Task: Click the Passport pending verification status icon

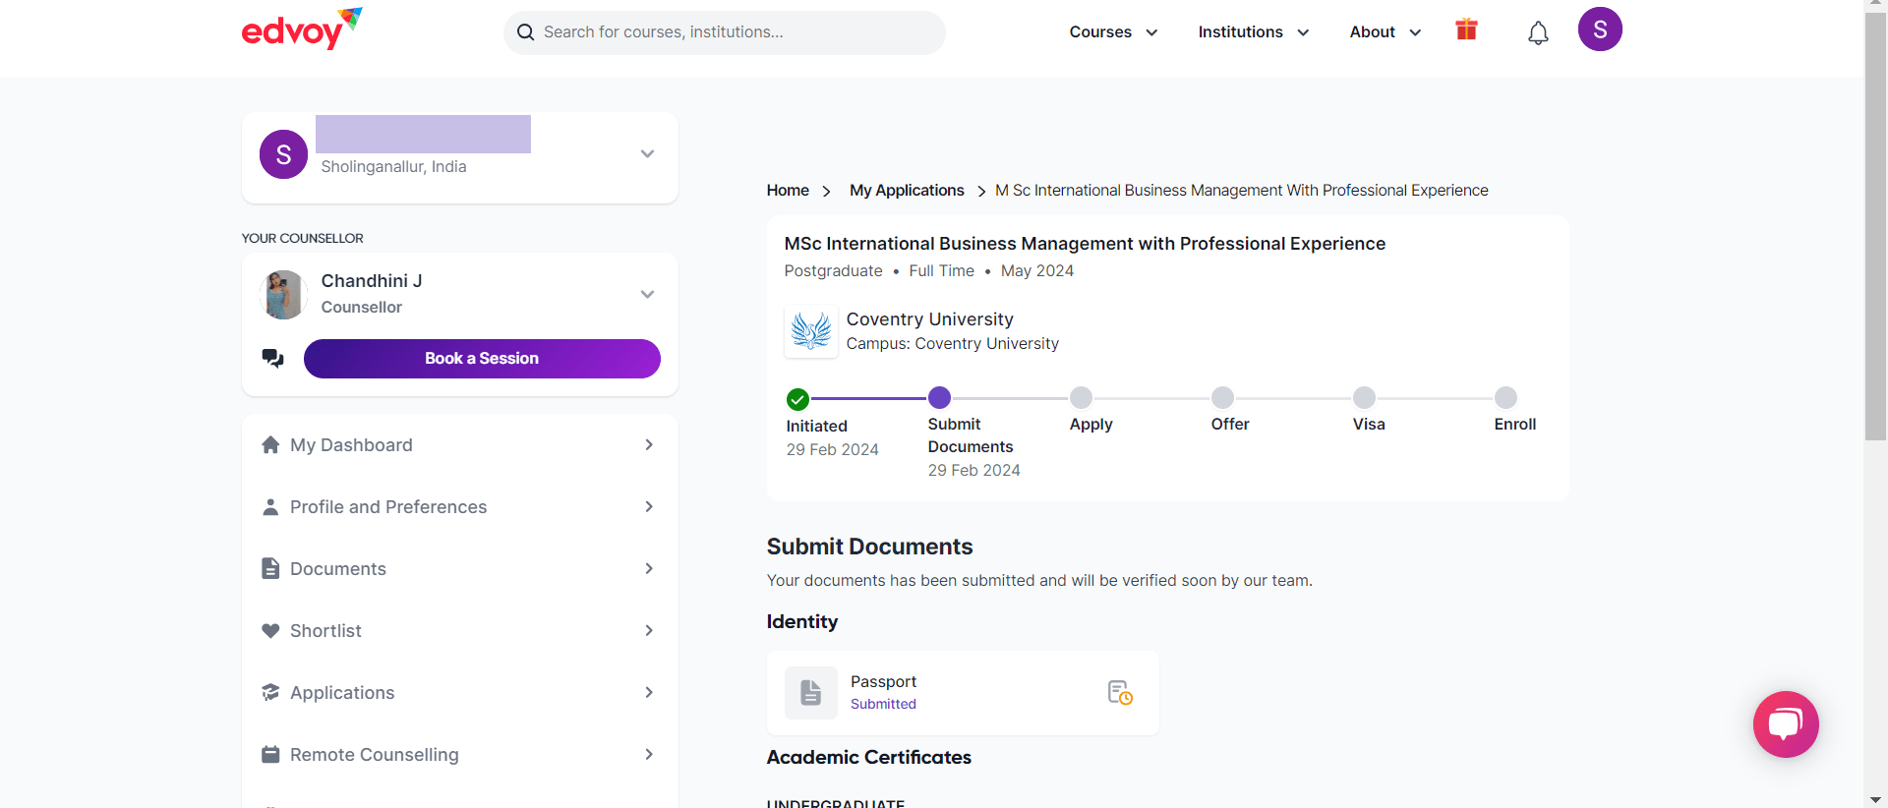Action: [1120, 693]
